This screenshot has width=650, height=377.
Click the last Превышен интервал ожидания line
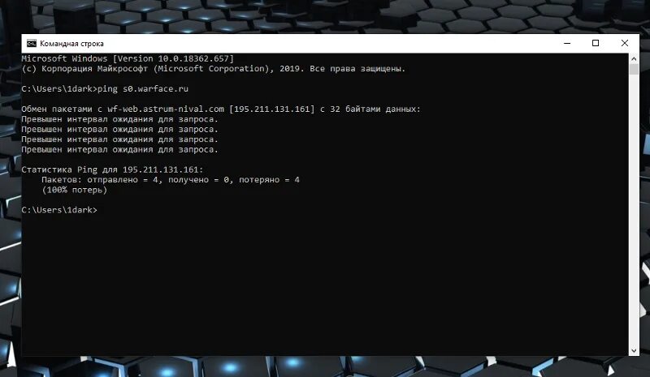coord(119,149)
